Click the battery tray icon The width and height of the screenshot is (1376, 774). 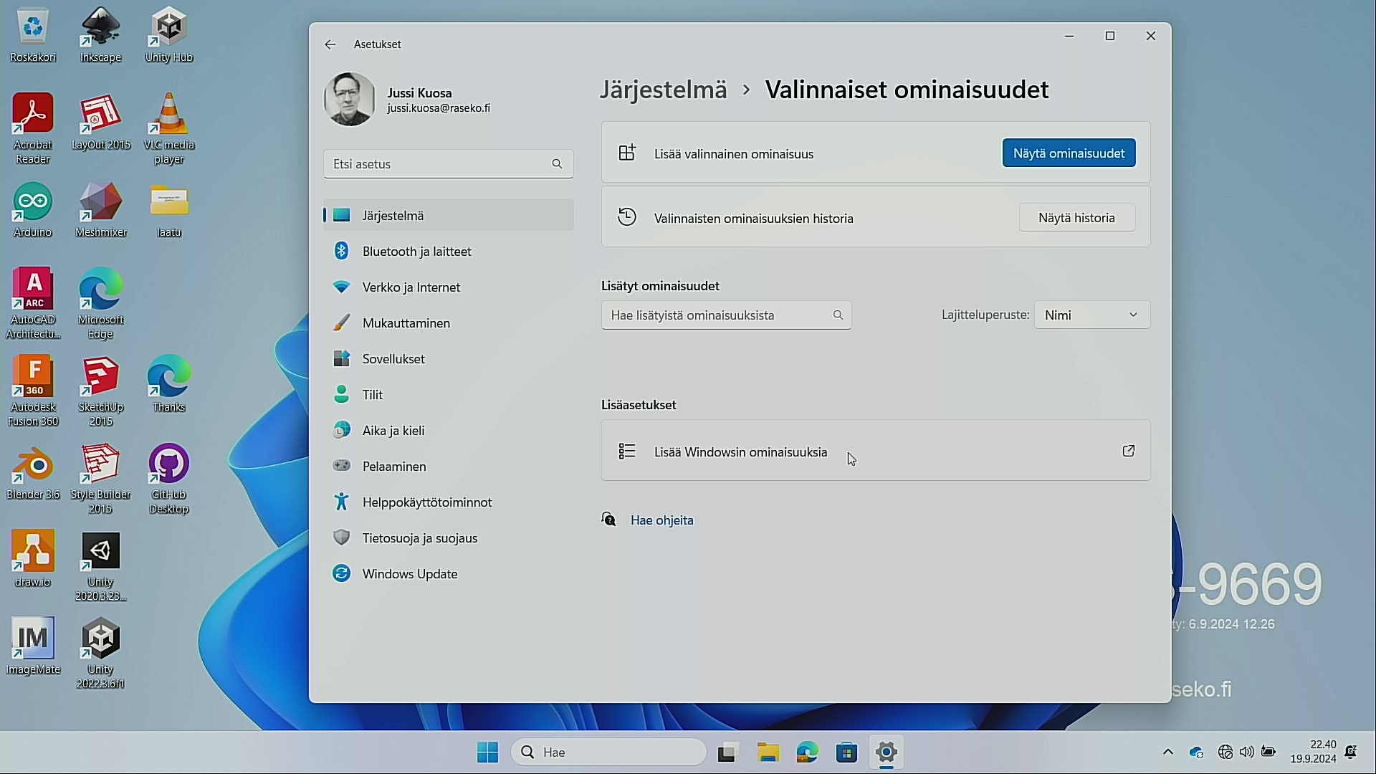pos(1268,752)
